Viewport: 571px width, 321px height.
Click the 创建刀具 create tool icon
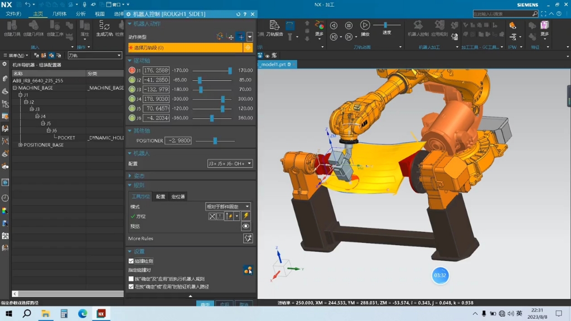coord(12,28)
